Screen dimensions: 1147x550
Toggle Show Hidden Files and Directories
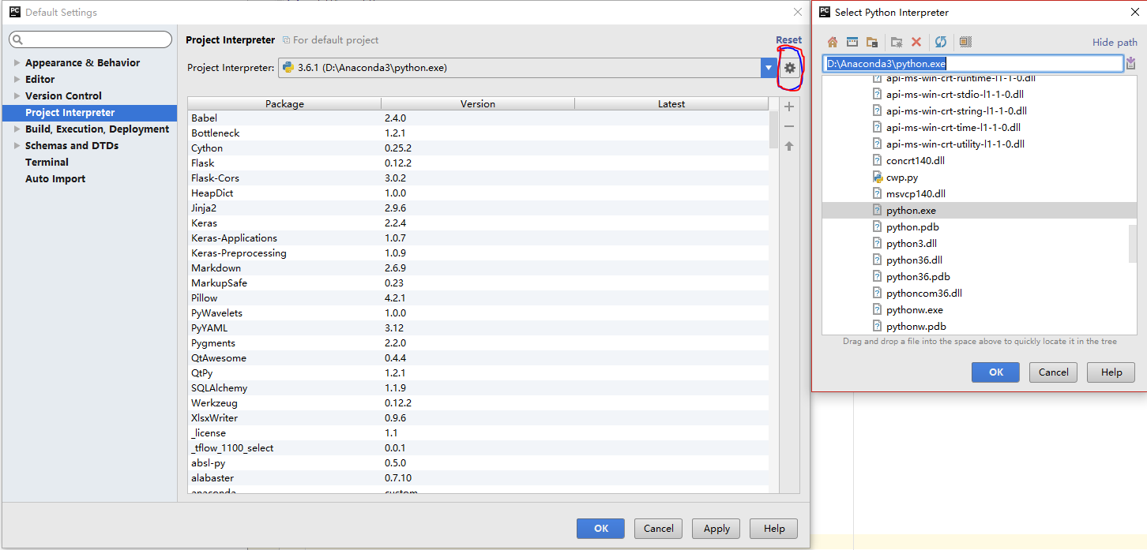965,42
